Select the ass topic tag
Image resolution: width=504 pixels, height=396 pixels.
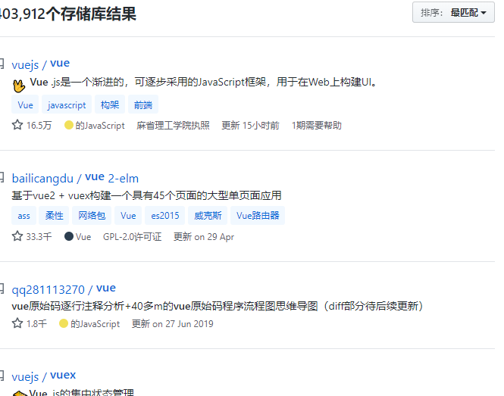(x=23, y=216)
